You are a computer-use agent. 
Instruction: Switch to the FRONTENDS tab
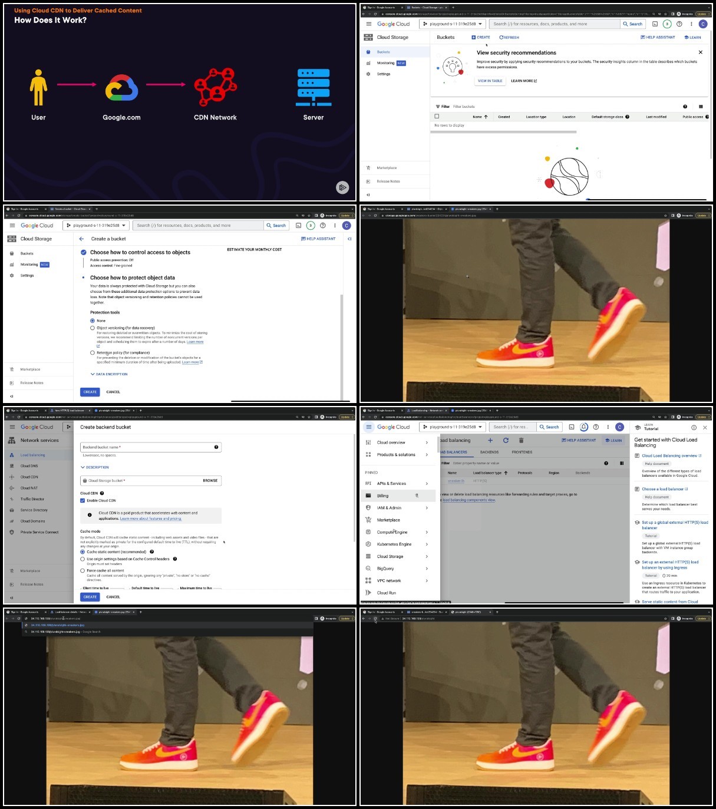(522, 452)
